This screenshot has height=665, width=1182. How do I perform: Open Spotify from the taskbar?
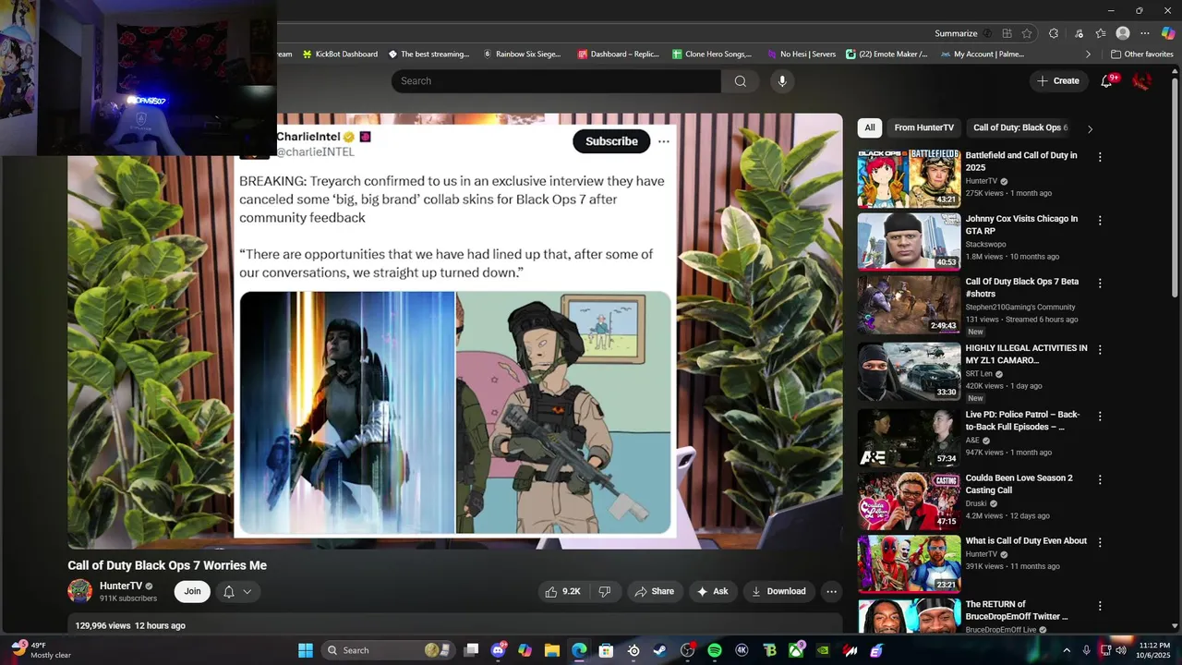click(x=715, y=650)
